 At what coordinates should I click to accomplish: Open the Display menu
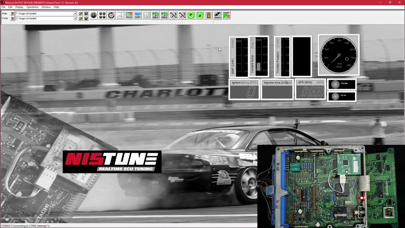tap(19, 7)
